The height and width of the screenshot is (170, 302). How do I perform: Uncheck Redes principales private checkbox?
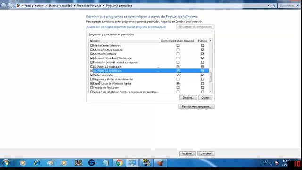pyautogui.click(x=178, y=75)
